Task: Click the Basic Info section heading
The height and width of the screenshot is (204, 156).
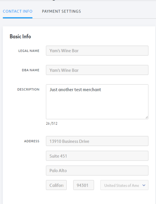Action: click(20, 36)
